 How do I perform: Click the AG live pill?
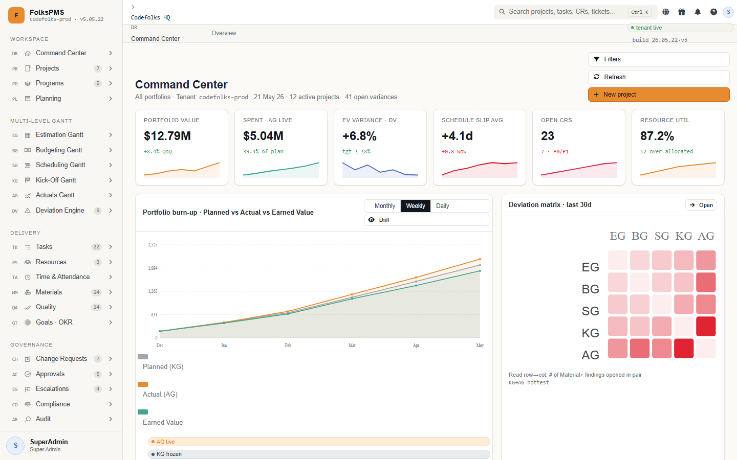319,442
